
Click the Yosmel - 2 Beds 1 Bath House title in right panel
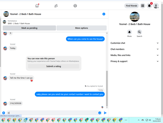tap(135, 24)
